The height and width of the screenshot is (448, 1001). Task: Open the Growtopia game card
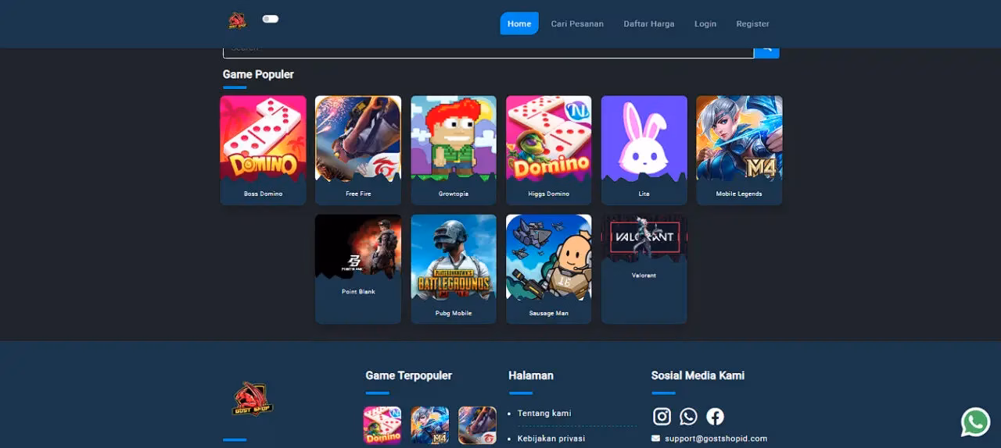coord(454,151)
